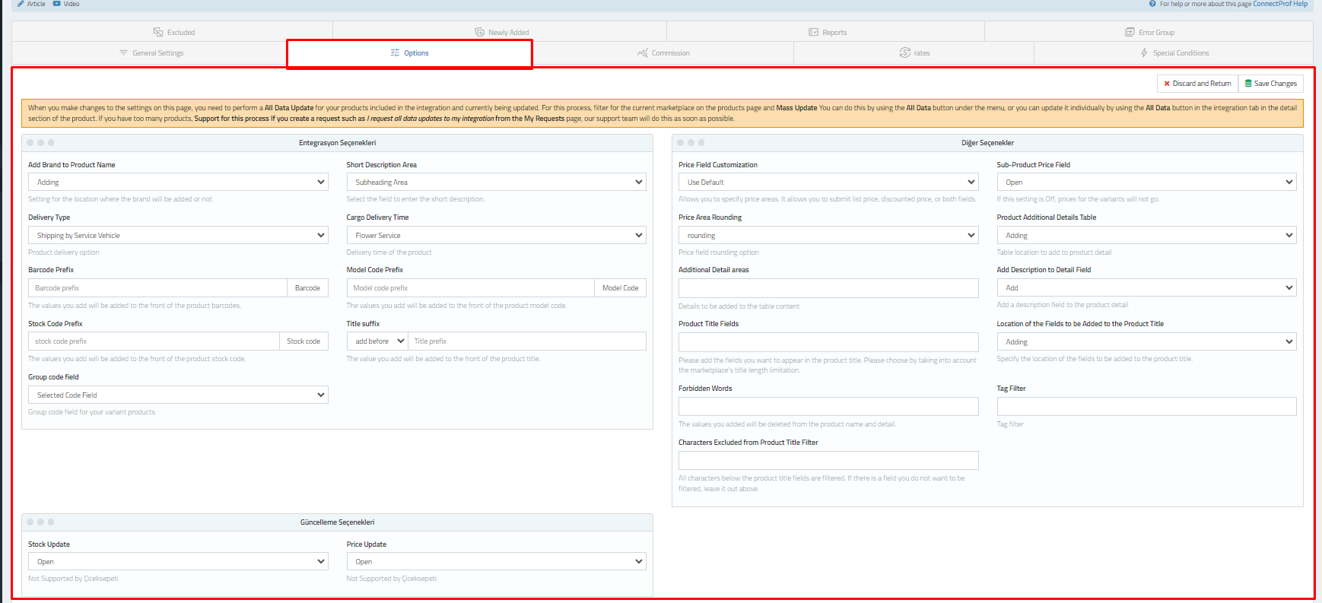
Task: Switch to the Options tab
Action: (409, 53)
